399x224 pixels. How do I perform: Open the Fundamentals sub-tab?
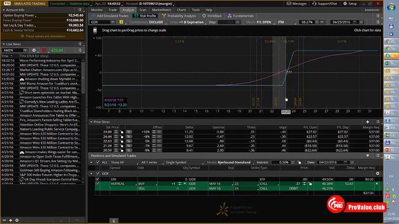[241, 16]
